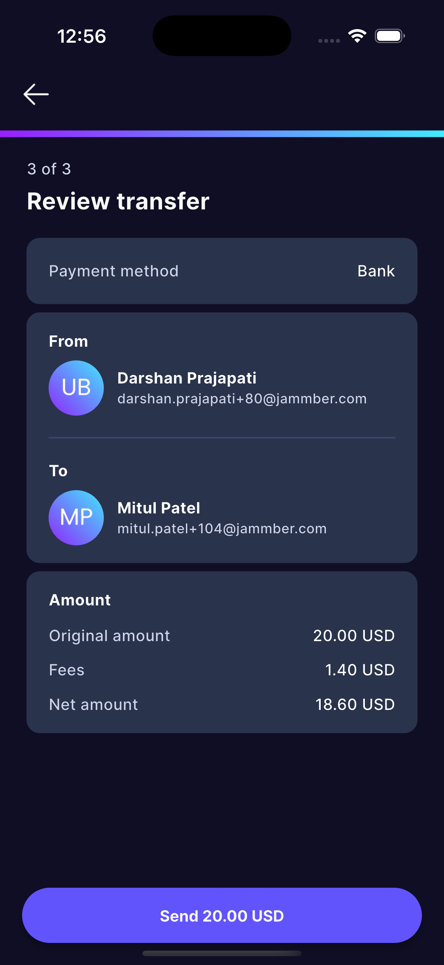The height and width of the screenshot is (965, 444).
Task: Click the MP recipient avatar
Action: pyautogui.click(x=76, y=517)
